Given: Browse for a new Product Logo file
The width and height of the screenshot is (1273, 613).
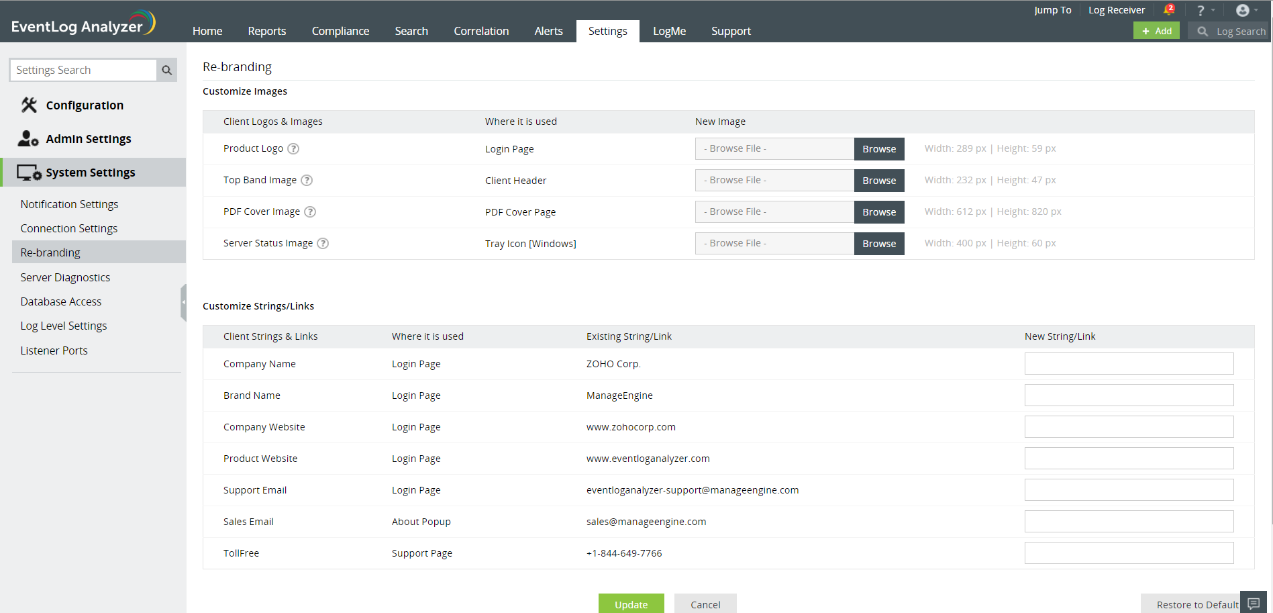Looking at the screenshot, I should coord(878,149).
